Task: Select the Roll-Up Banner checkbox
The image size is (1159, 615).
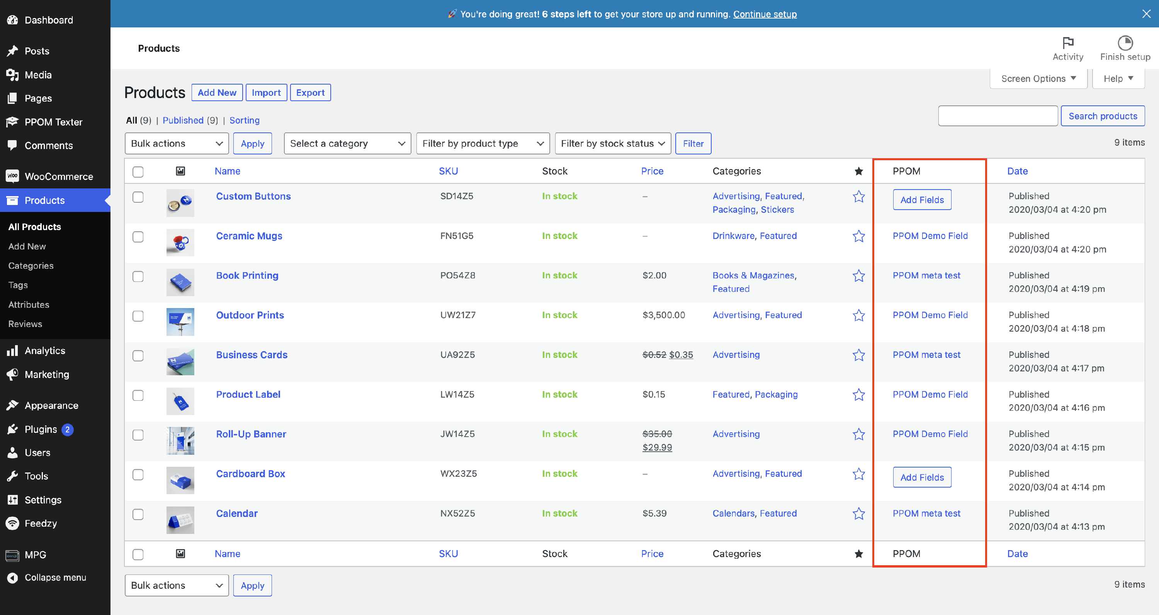Action: pyautogui.click(x=138, y=435)
